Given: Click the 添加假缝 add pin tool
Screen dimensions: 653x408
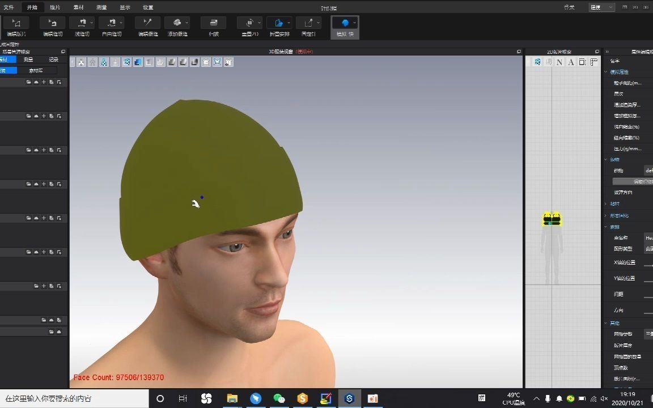Looking at the screenshot, I should (x=177, y=22).
